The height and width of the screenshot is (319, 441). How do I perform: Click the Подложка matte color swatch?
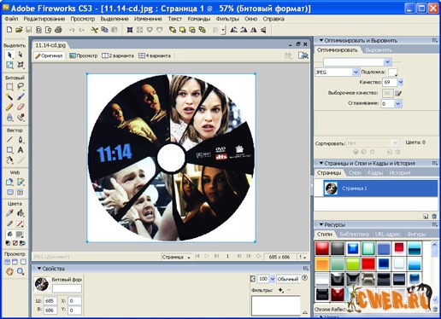(392, 72)
